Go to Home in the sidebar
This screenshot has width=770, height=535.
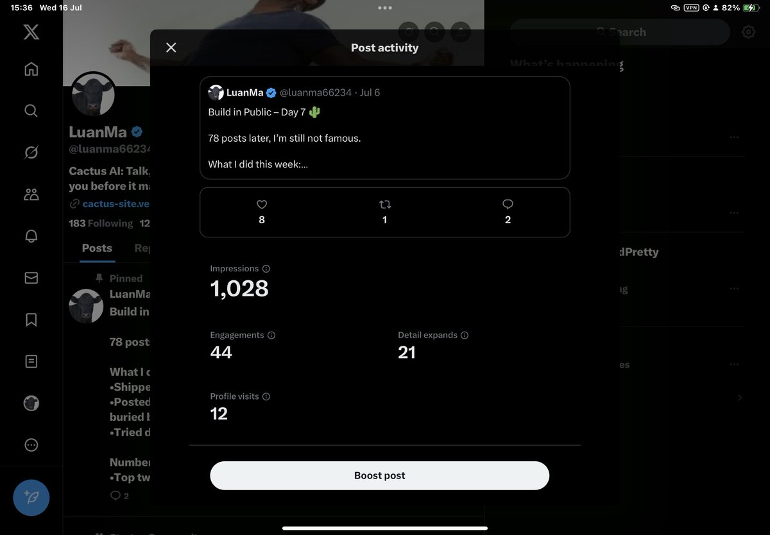pyautogui.click(x=31, y=69)
